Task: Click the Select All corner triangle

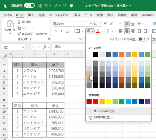Action: click(5, 55)
